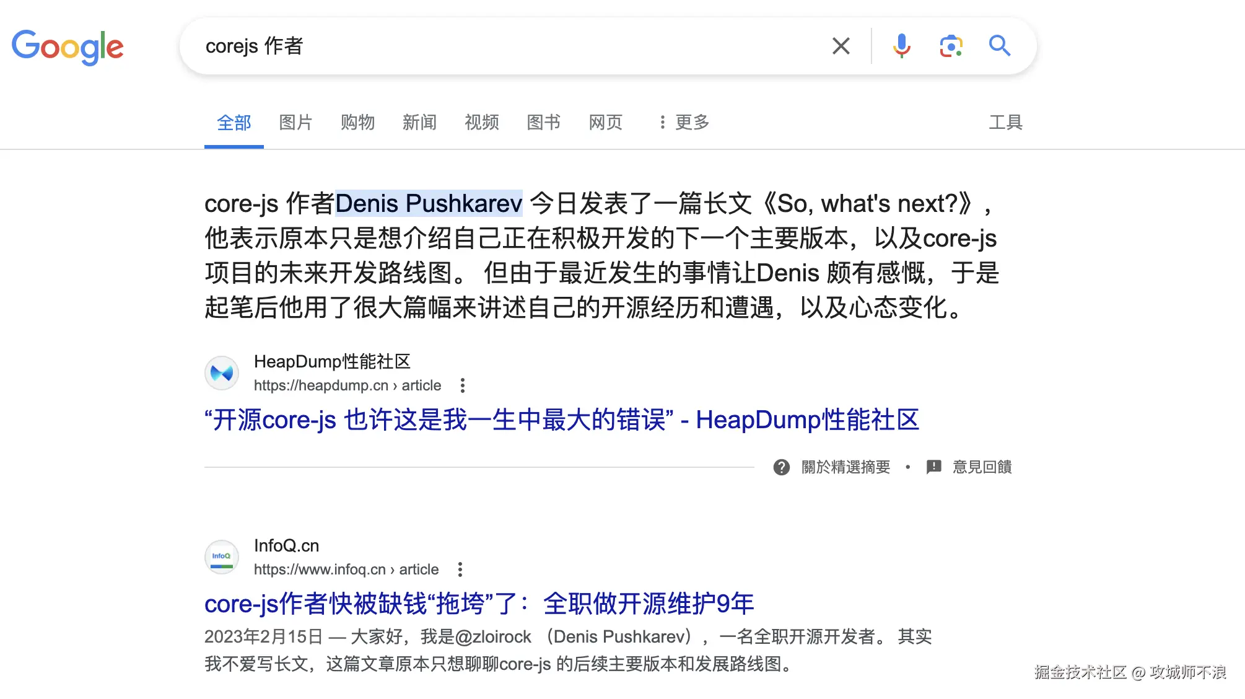Click the featured snippet help icon
Viewport: 1245px width, 699px height.
(782, 467)
